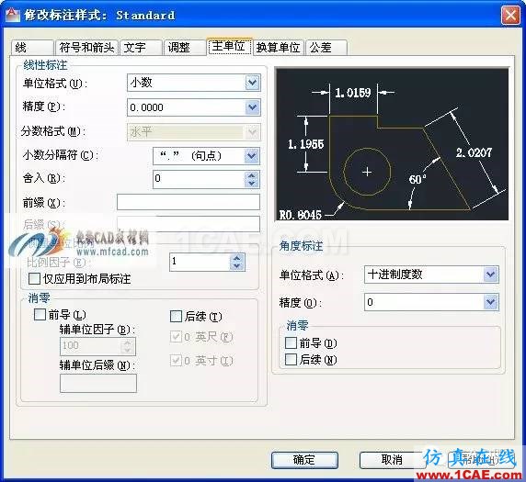526x482 pixels.
Task: Select the 主单位 tab
Action: tap(229, 46)
